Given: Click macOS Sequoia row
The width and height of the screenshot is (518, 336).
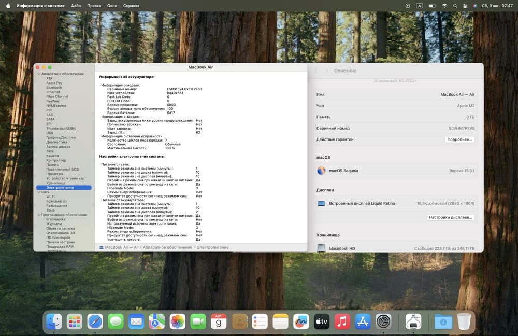Looking at the screenshot, I should (395, 171).
